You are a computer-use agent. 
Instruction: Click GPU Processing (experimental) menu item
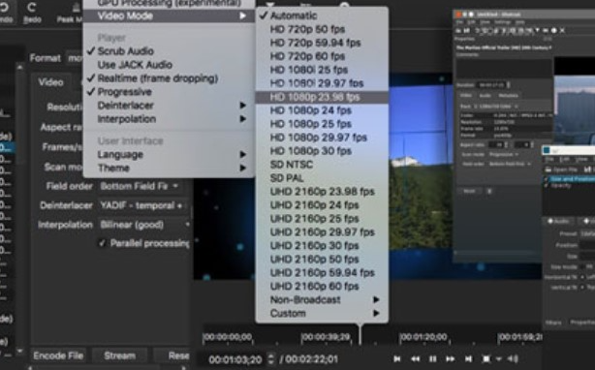[x=169, y=4]
